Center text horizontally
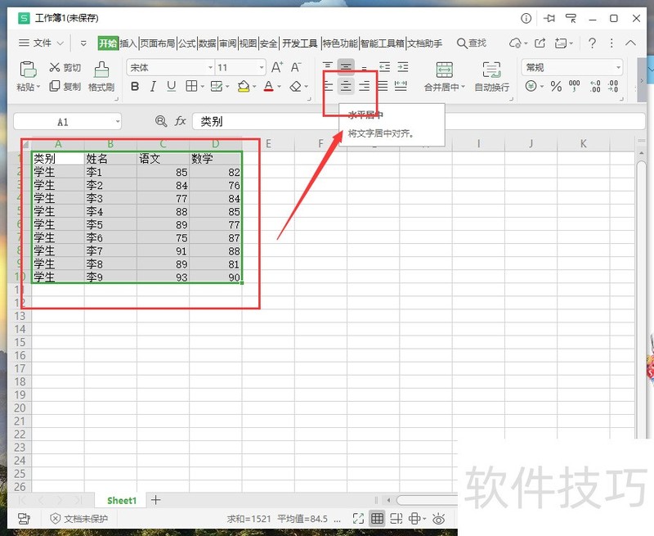 click(x=346, y=87)
